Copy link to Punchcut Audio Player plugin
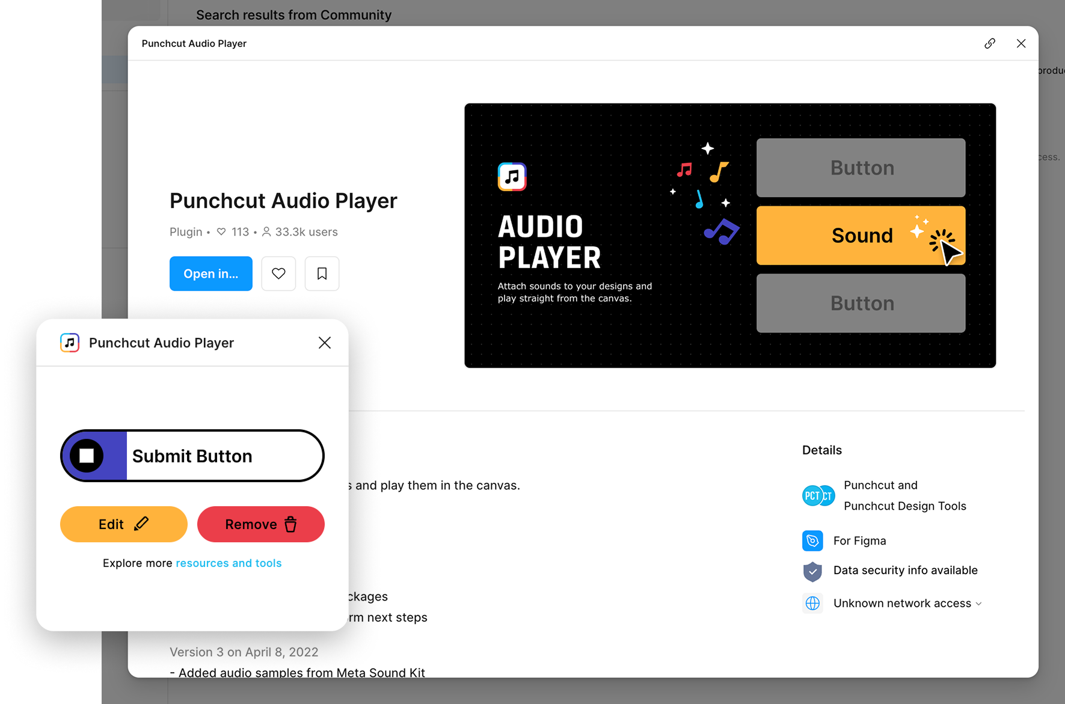This screenshot has height=704, width=1065. [990, 43]
